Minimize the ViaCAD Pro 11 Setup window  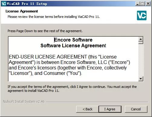coord(137,4)
